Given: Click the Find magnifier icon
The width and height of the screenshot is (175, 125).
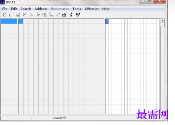Looking at the screenshot, I should coord(51,15).
